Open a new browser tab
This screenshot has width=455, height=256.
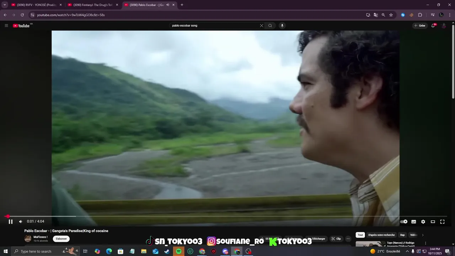[182, 5]
